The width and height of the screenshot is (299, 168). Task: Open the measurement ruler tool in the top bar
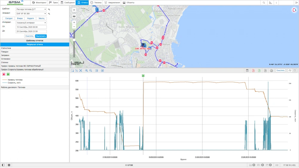pyautogui.click(x=271, y=2)
